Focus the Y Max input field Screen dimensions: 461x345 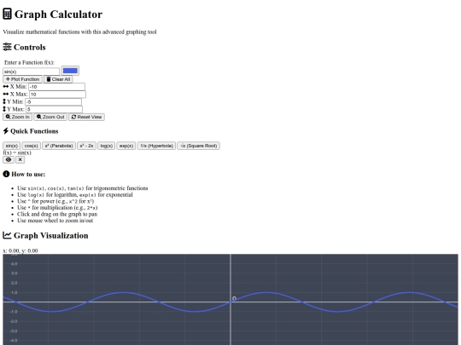point(54,109)
